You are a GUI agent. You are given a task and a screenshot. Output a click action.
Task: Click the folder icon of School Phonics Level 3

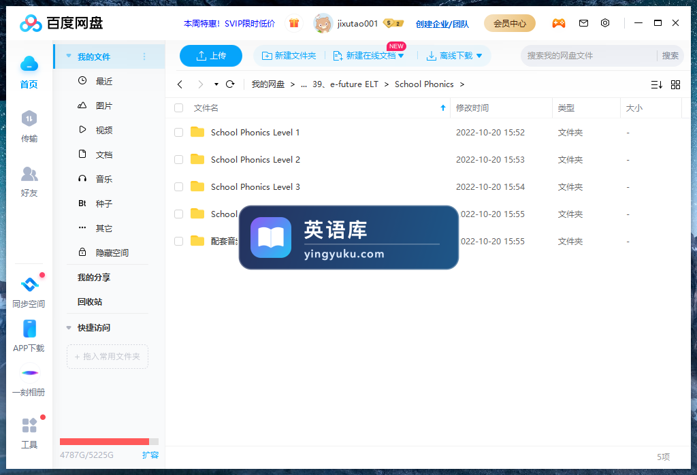197,186
